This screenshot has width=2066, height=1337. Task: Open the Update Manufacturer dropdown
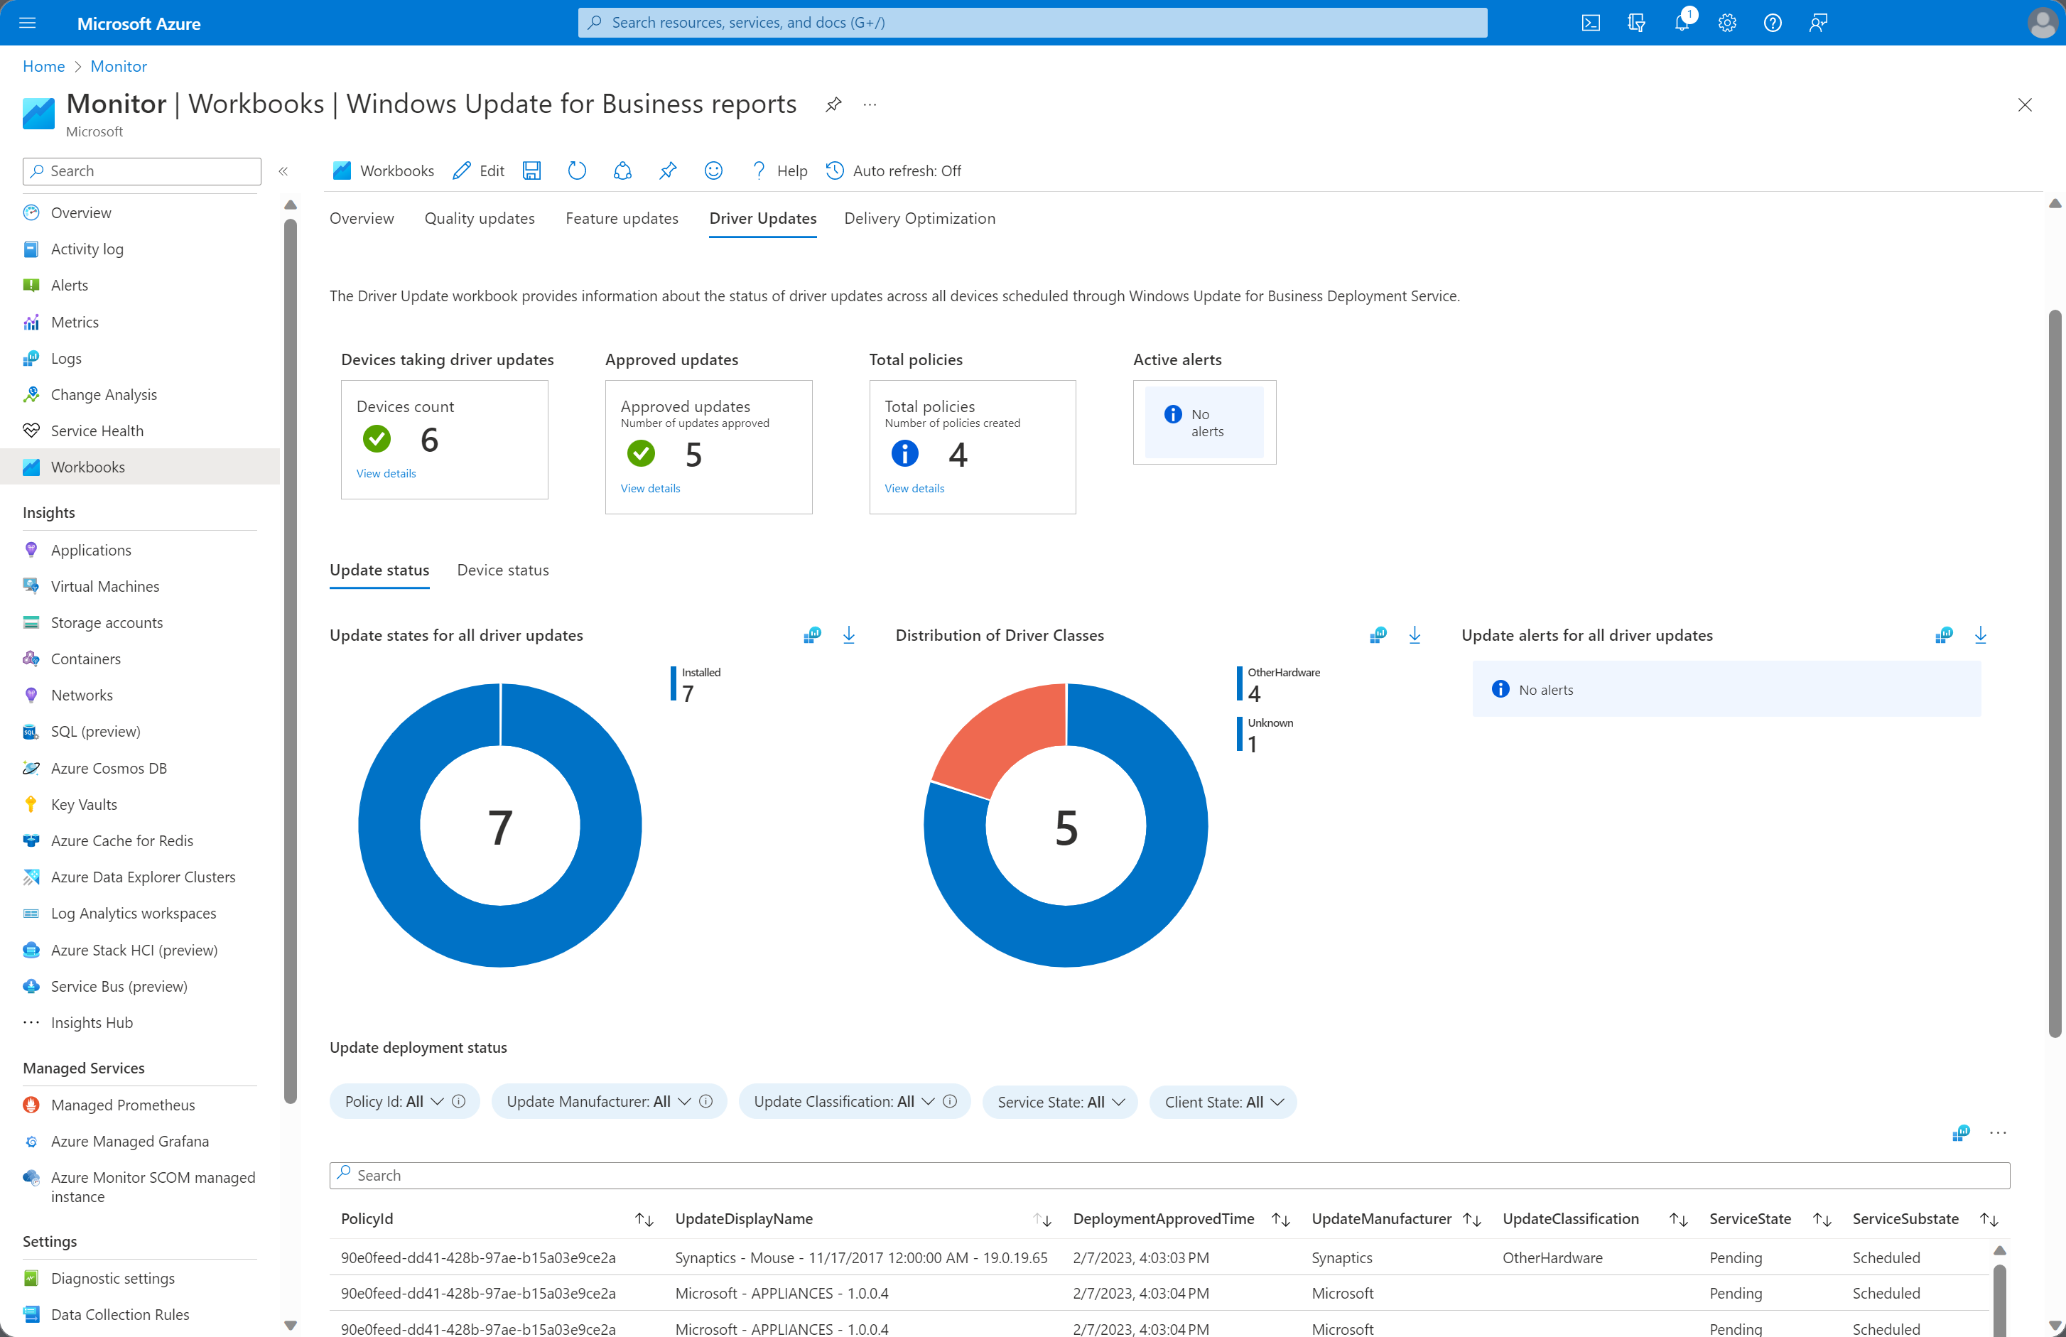pyautogui.click(x=607, y=1102)
